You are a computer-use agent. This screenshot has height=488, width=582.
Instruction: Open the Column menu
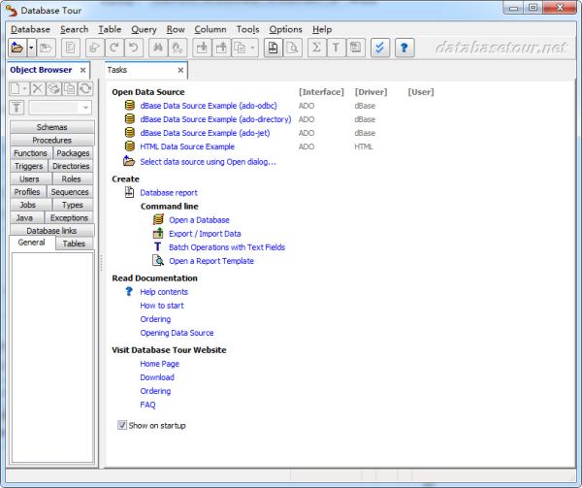pos(210,29)
